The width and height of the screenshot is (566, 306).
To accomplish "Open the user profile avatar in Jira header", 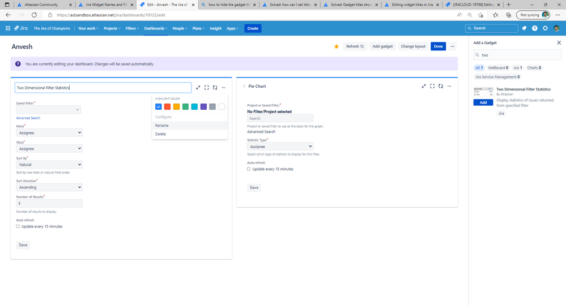I will pos(556,28).
